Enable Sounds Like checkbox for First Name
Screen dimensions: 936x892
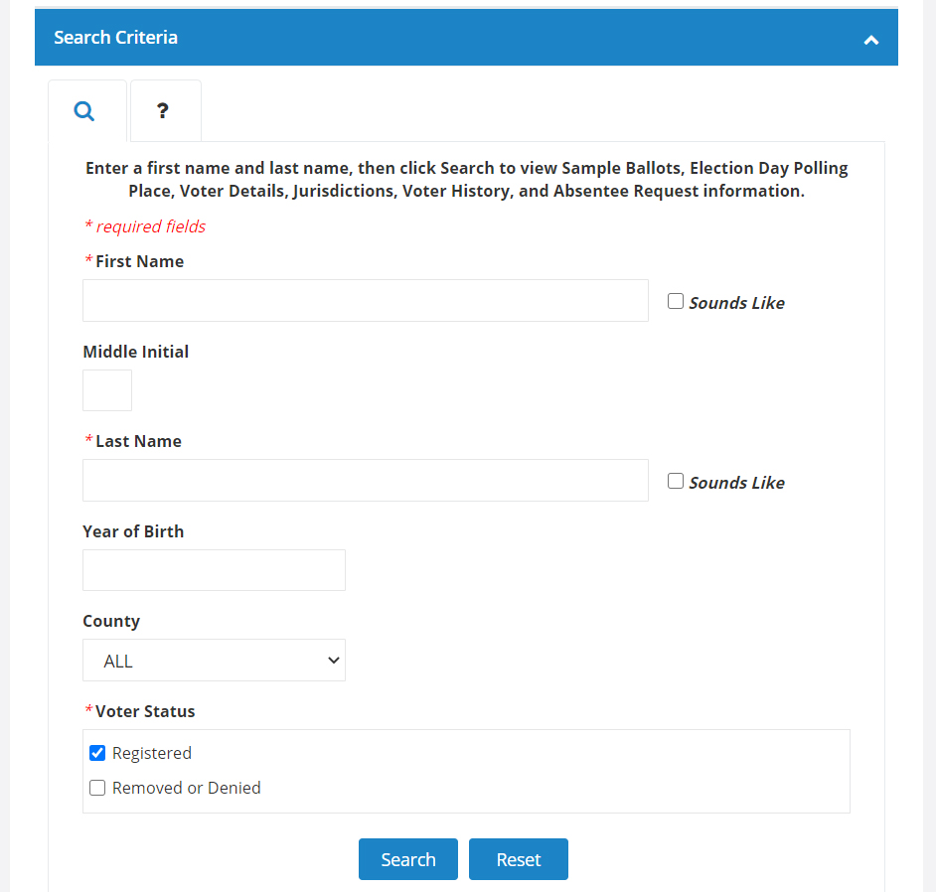click(676, 301)
